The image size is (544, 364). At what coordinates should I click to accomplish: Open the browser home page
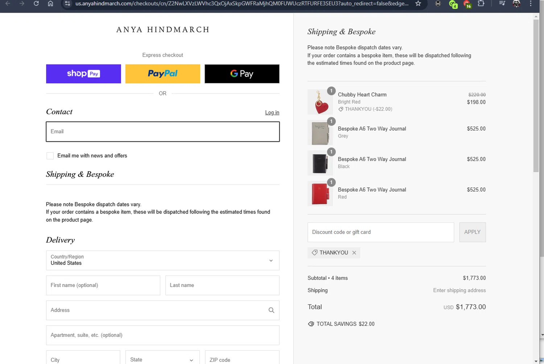[x=50, y=4]
